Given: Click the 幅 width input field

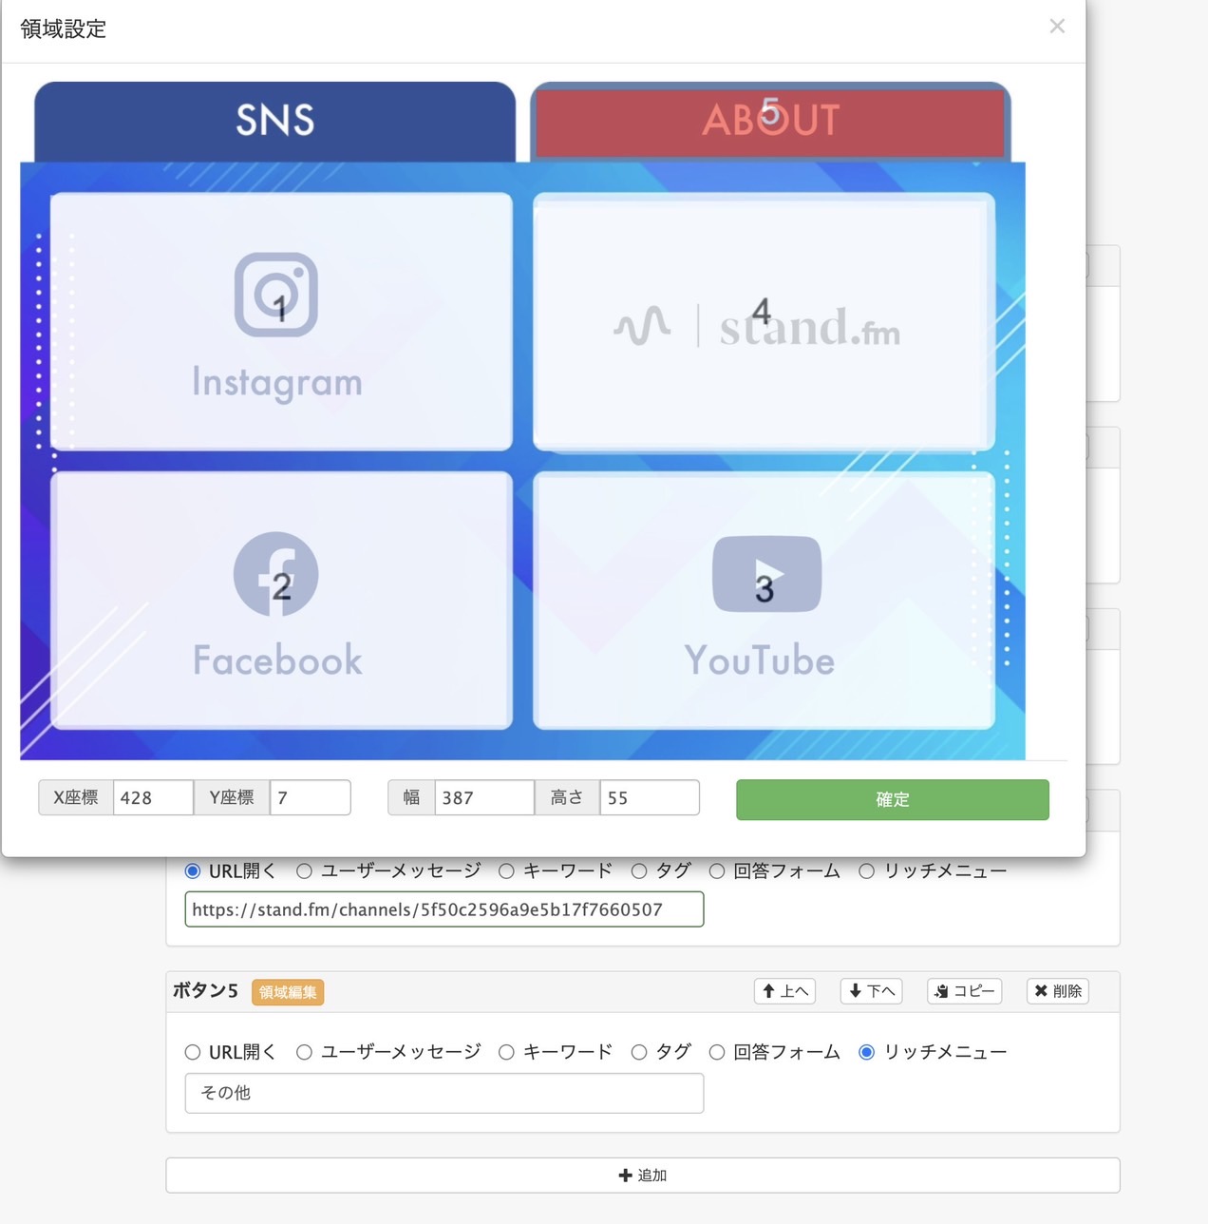Looking at the screenshot, I should [484, 797].
